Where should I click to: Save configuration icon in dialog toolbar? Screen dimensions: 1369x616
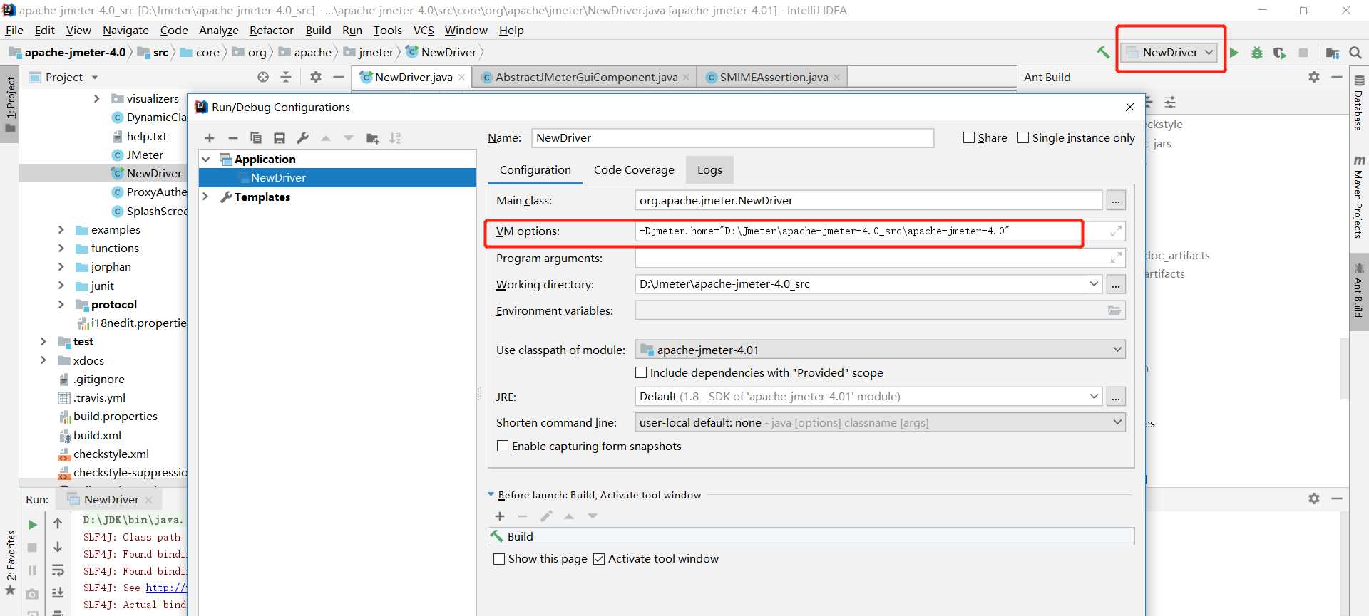click(280, 138)
